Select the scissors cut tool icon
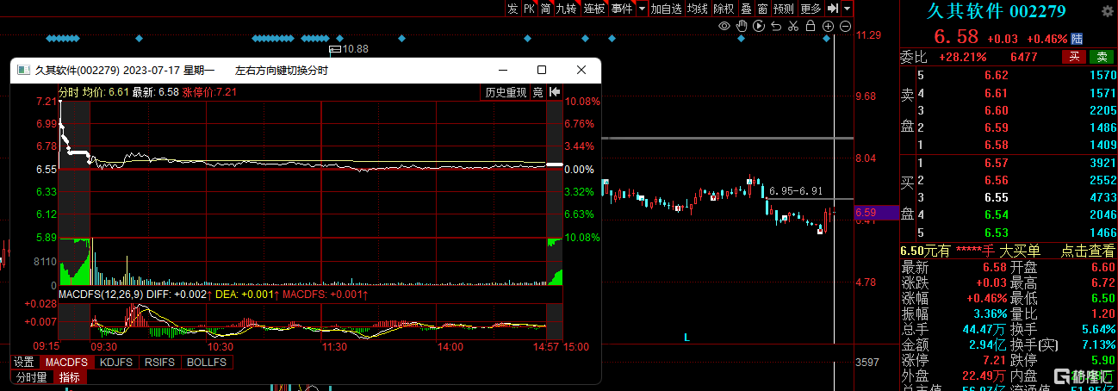The width and height of the screenshot is (1118, 391). tap(793, 27)
